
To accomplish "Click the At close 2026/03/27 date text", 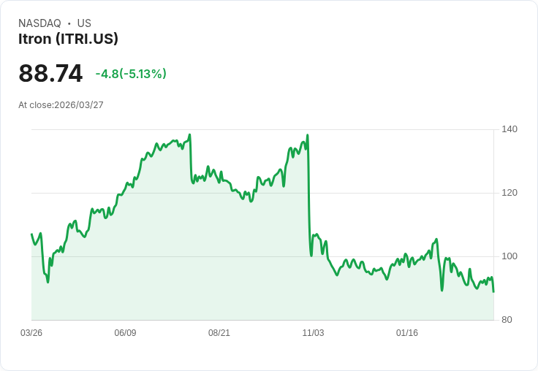I will (61, 105).
